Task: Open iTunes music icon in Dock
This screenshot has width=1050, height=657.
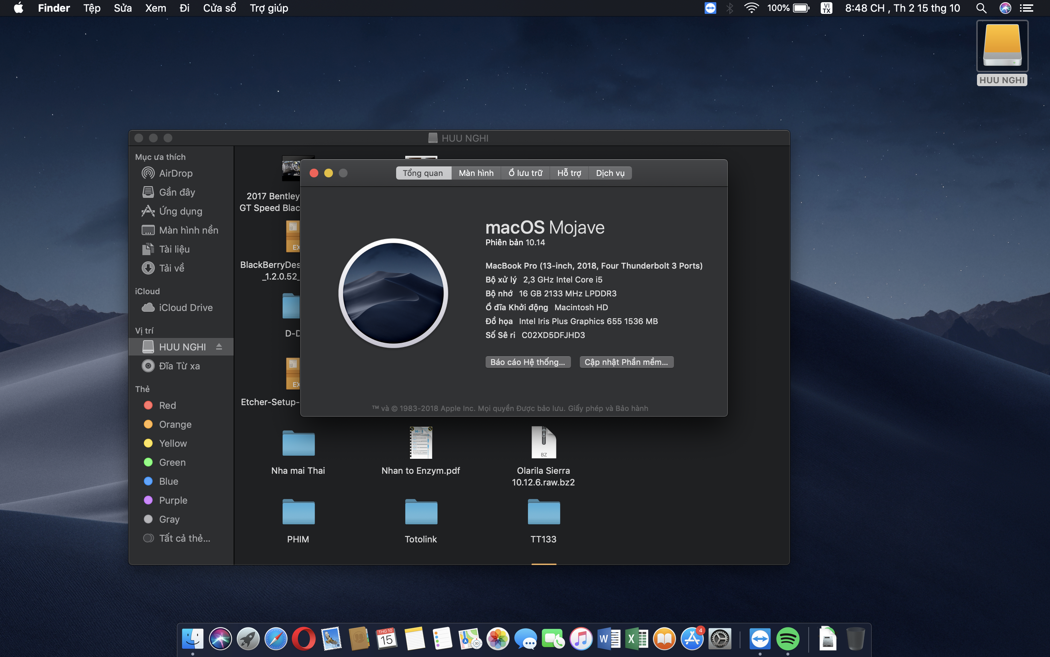Action: (581, 639)
